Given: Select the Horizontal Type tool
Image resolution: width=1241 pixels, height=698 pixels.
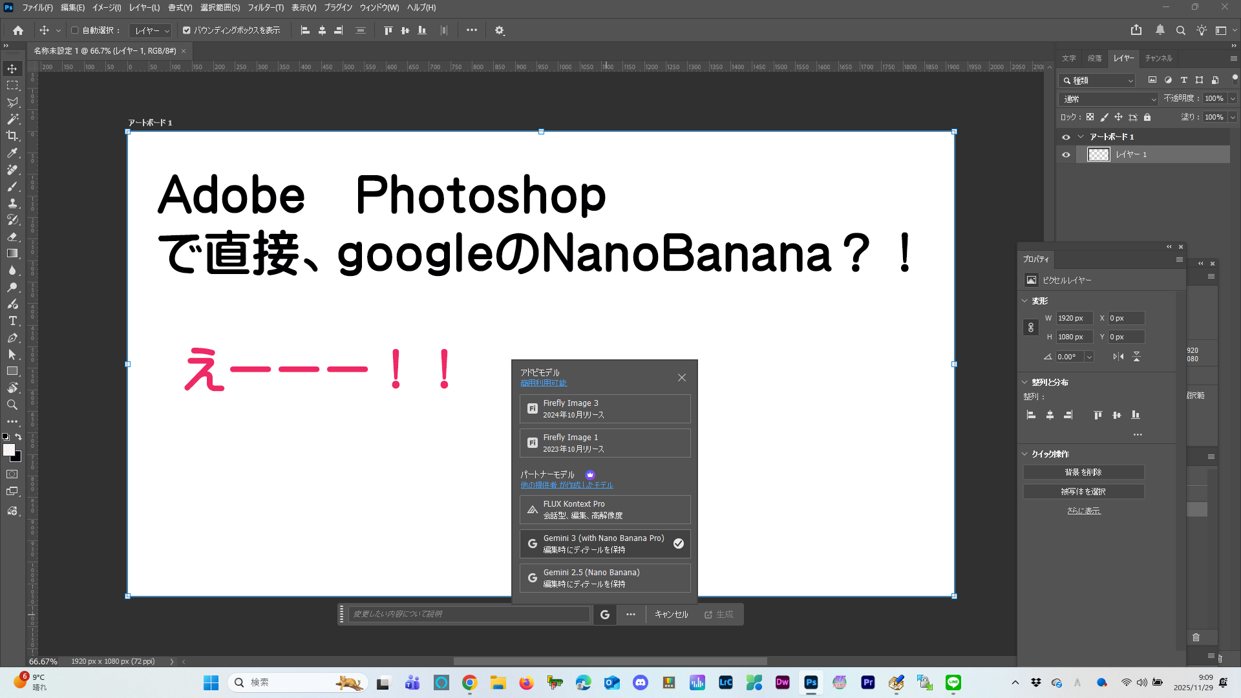Looking at the screenshot, I should pos(12,321).
